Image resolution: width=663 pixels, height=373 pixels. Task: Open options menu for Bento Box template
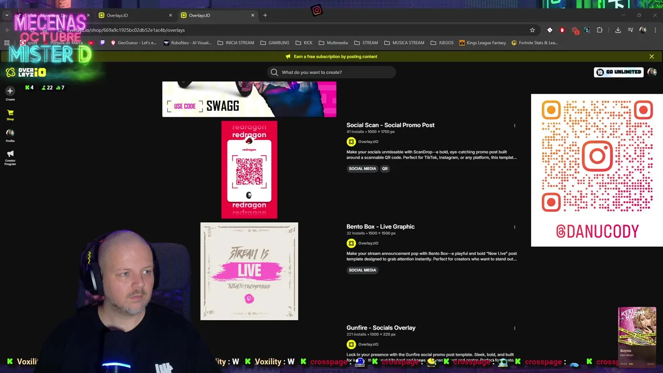(x=514, y=227)
